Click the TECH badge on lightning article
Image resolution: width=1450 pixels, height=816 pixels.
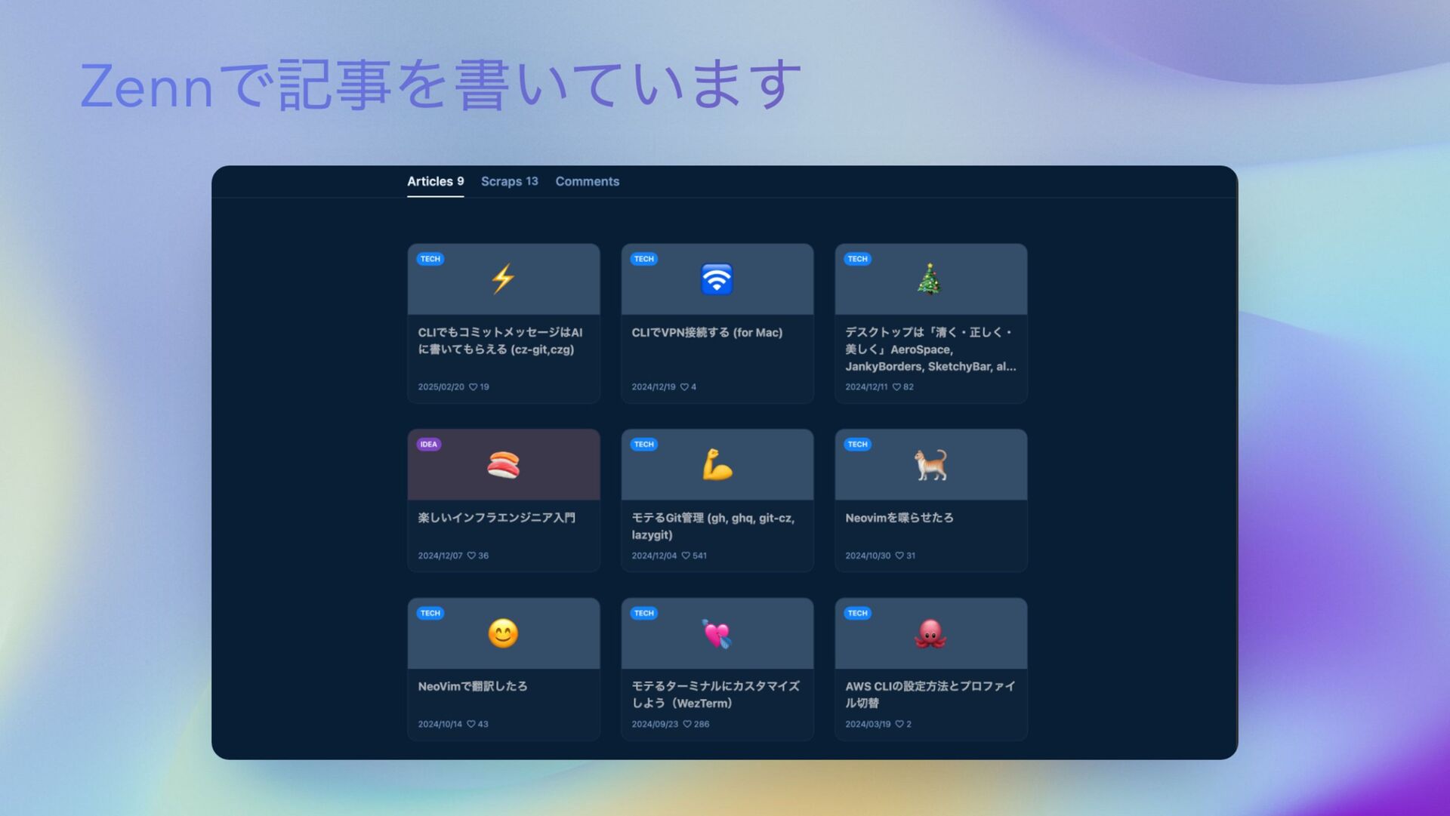pyautogui.click(x=430, y=259)
